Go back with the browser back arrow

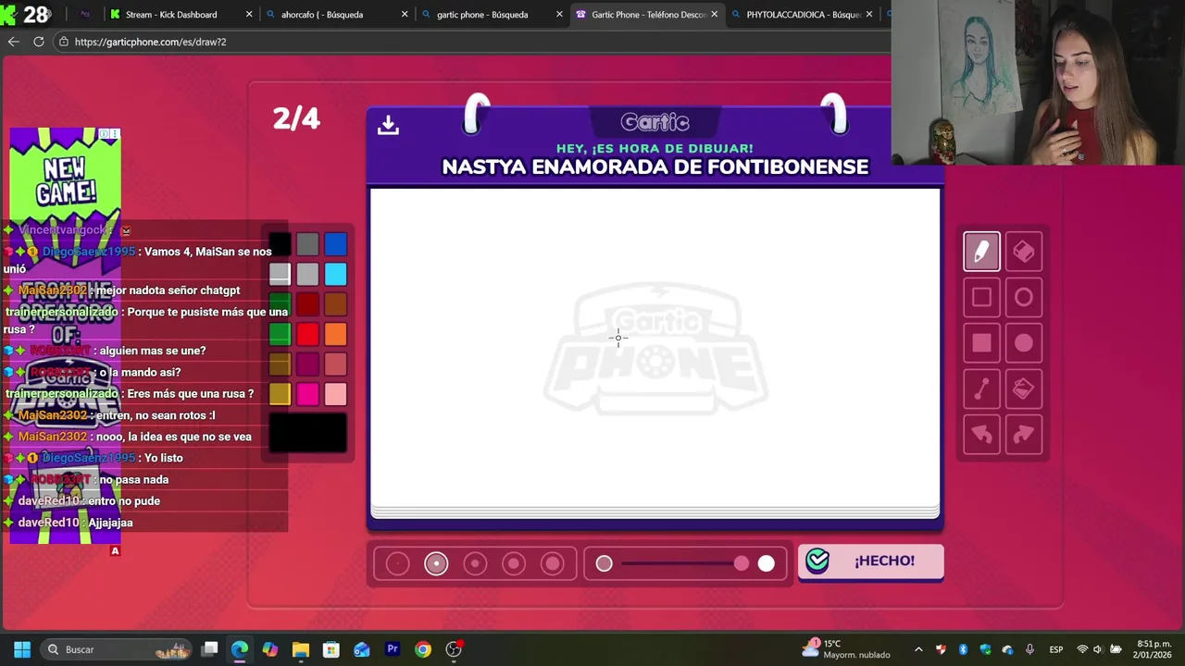13,42
